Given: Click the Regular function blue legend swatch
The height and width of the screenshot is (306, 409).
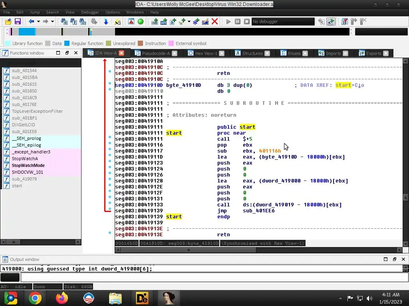Looking at the screenshot, I should click(67, 43).
